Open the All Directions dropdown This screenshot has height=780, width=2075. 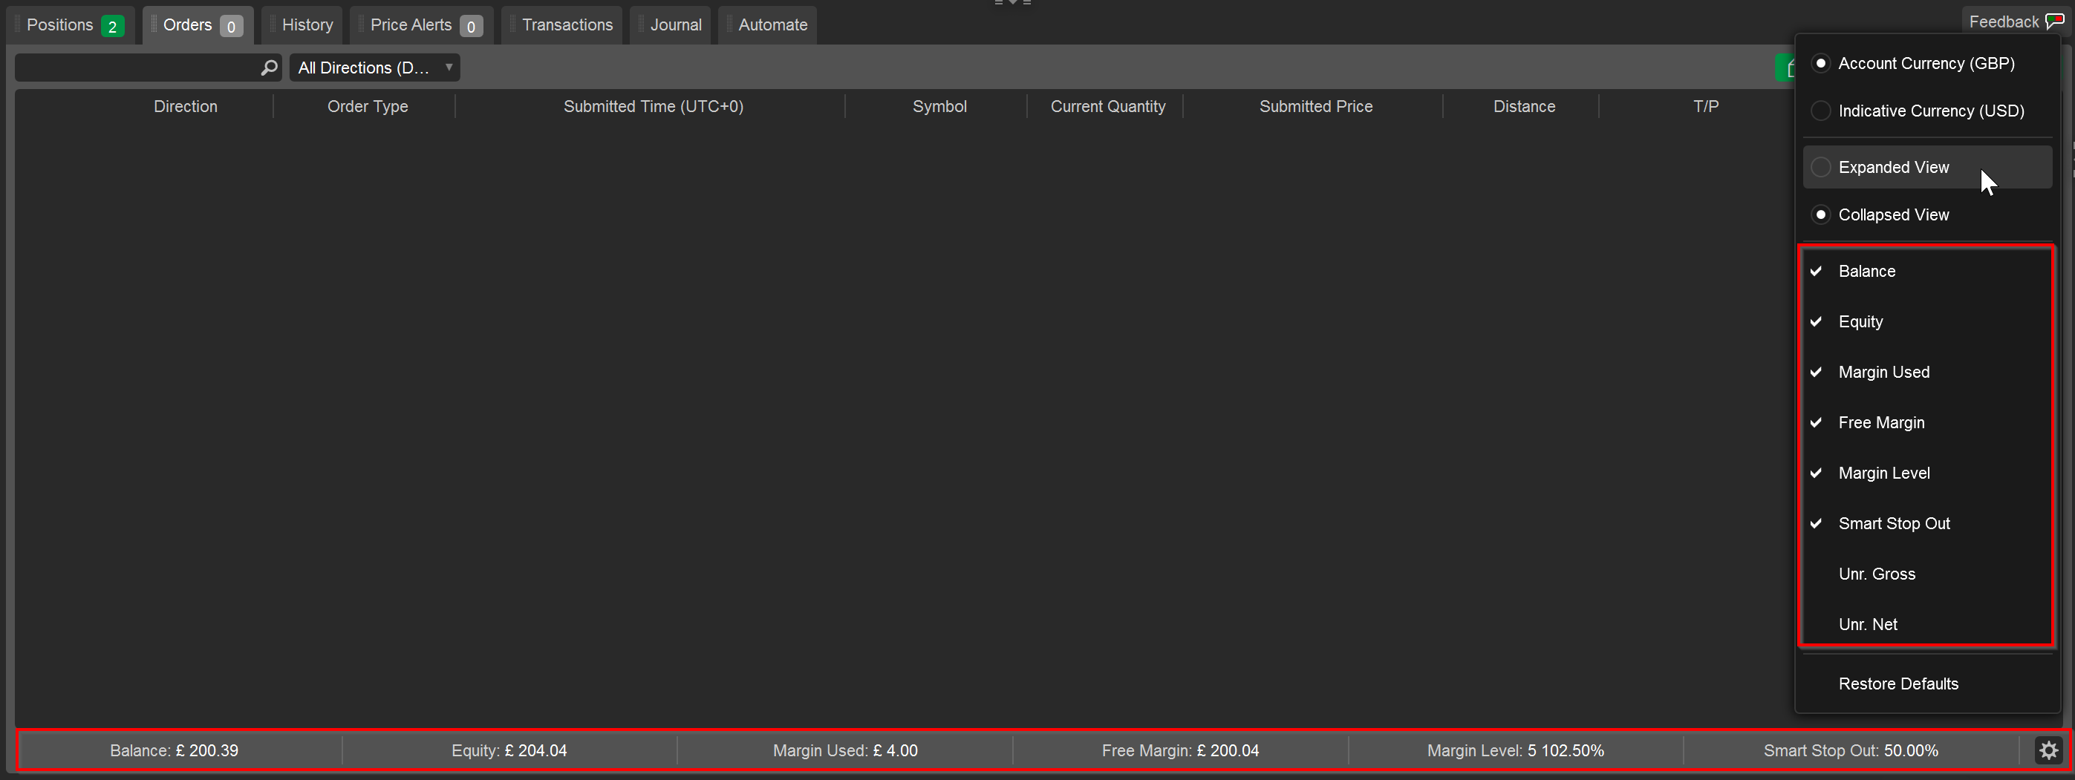coord(374,68)
